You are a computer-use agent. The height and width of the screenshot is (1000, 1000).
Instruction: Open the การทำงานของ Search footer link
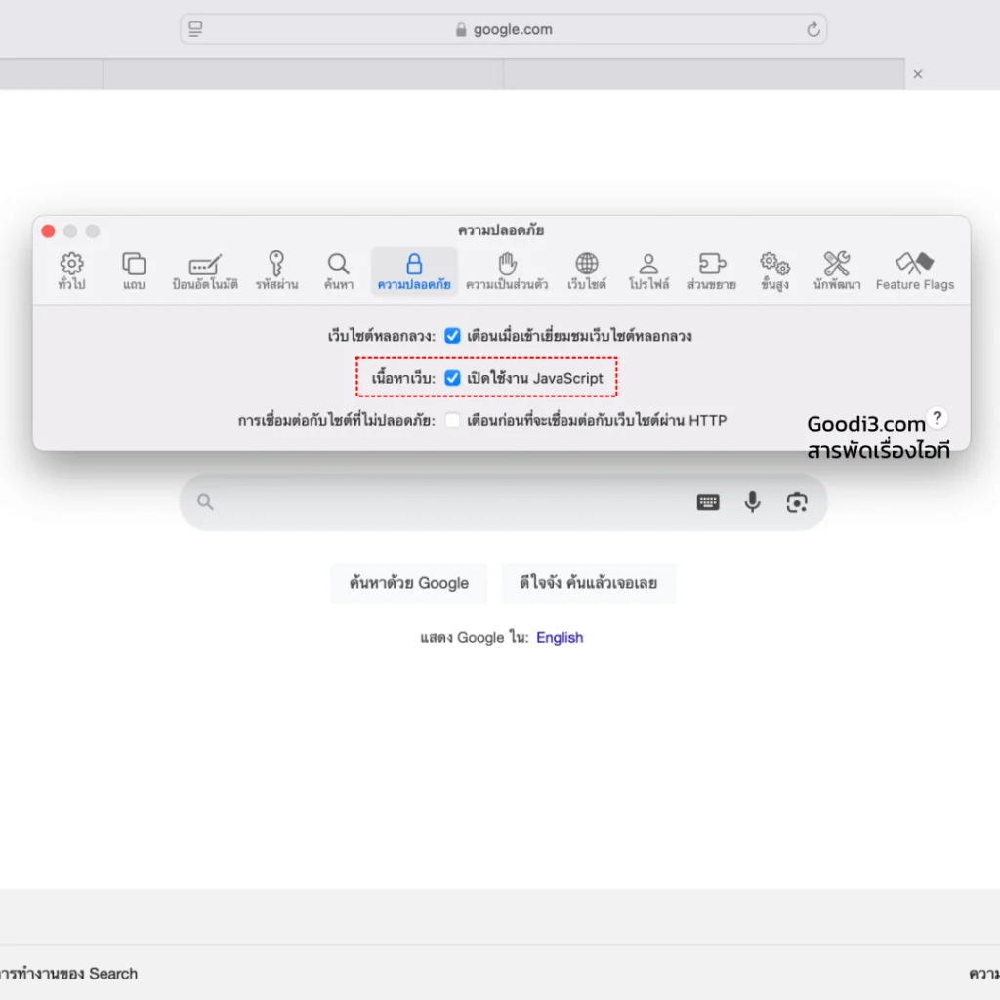[68, 974]
